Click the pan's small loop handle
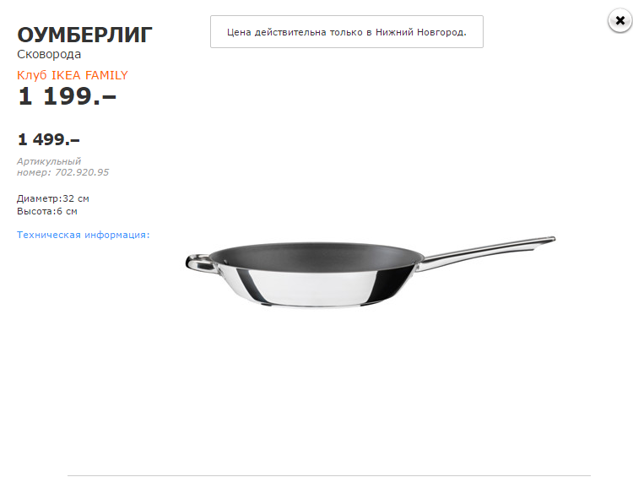 coord(199,263)
